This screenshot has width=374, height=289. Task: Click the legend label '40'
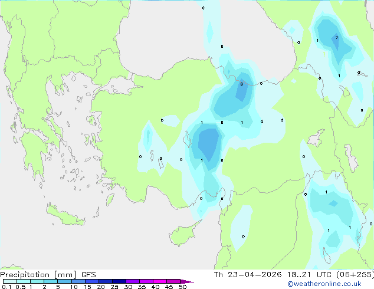point(155,287)
